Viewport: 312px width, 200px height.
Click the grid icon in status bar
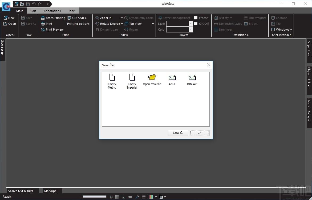coord(117,197)
